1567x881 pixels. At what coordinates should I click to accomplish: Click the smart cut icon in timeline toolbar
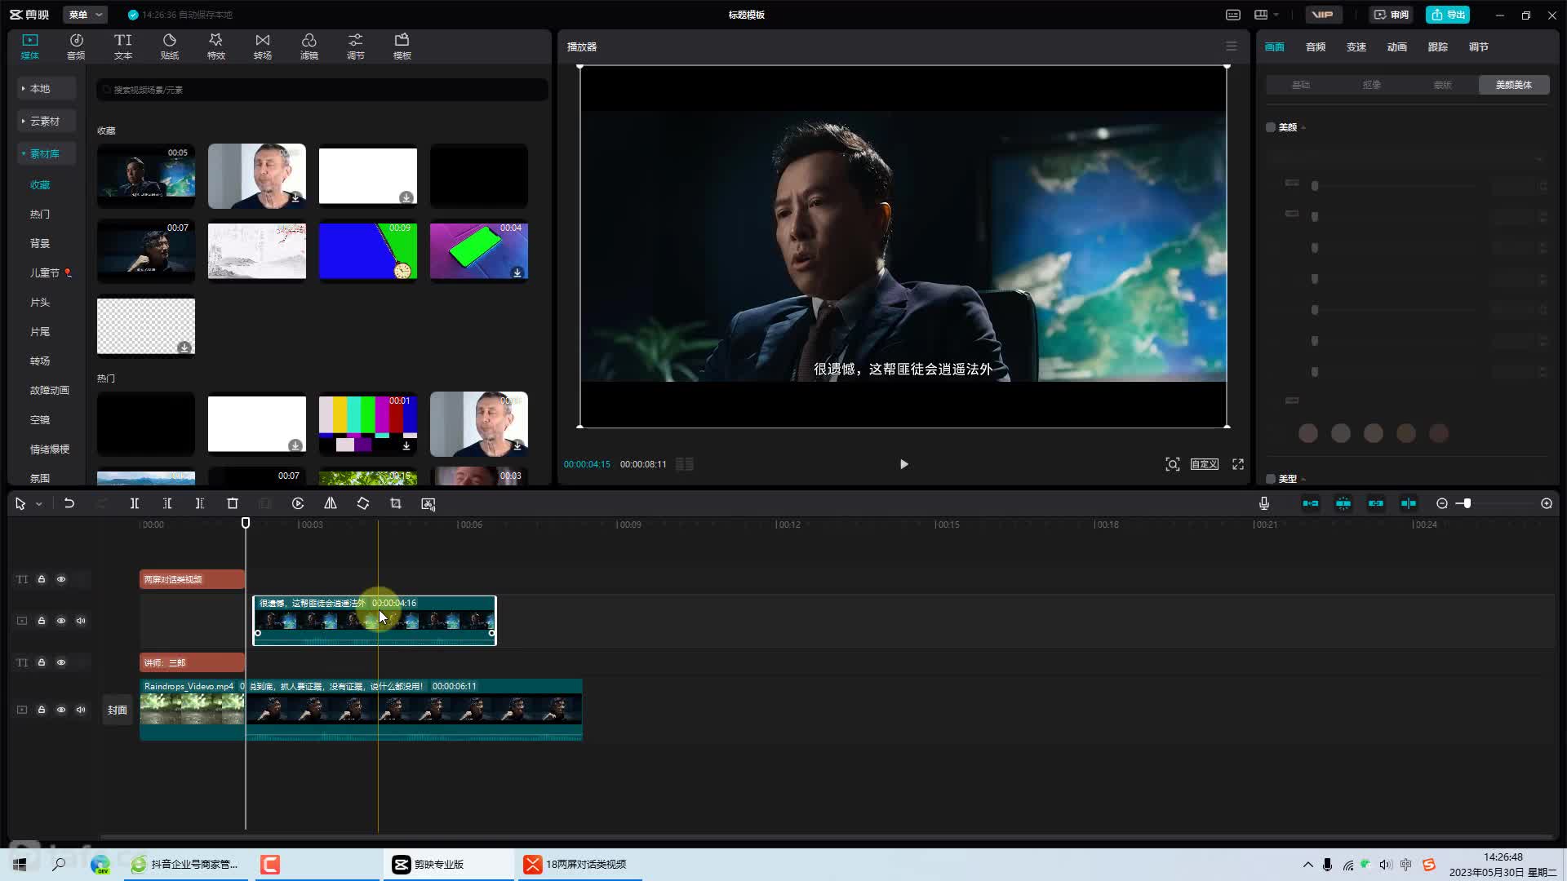(428, 504)
